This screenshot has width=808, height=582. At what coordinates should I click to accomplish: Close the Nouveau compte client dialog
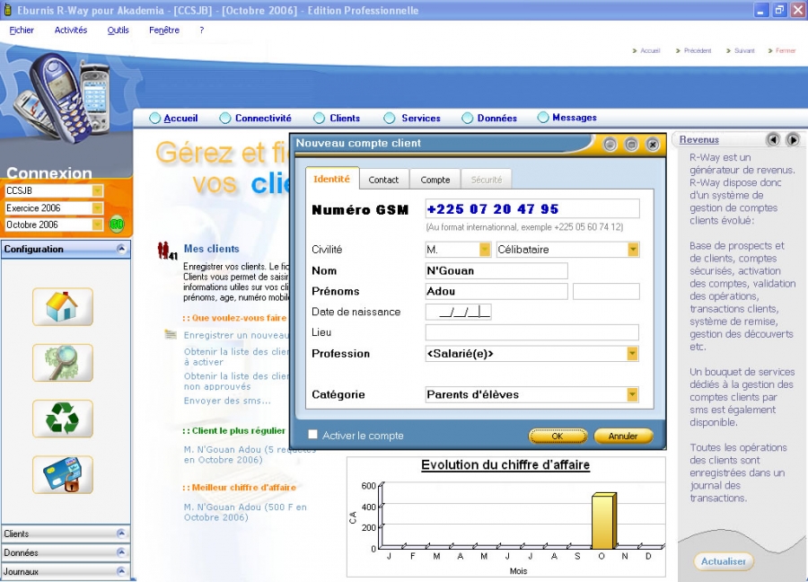(653, 144)
